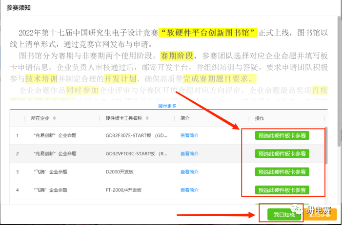Preselect GD32F307E-START board for competition
The width and height of the screenshot is (342, 225).
(282, 135)
